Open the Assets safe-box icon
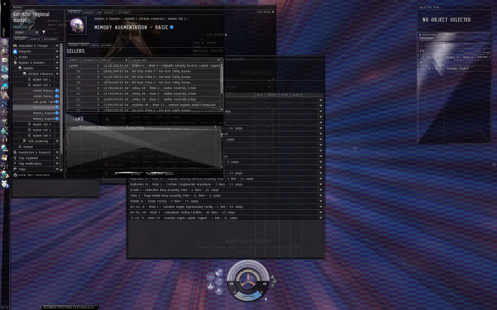The width and height of the screenshot is (497, 310). click(x=5, y=122)
